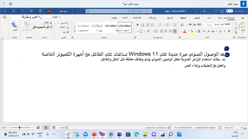Open the تحرير ومشاركة editing mode dropdown
The image size is (248, 139).
[x=25, y=17]
